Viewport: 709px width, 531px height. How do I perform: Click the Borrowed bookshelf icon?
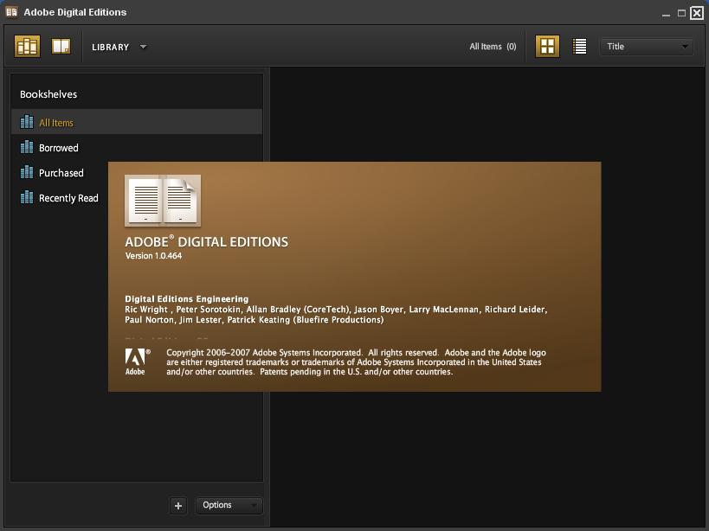(27, 147)
